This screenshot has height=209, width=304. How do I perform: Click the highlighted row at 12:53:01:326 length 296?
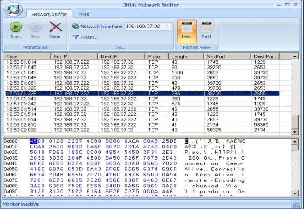[142, 93]
